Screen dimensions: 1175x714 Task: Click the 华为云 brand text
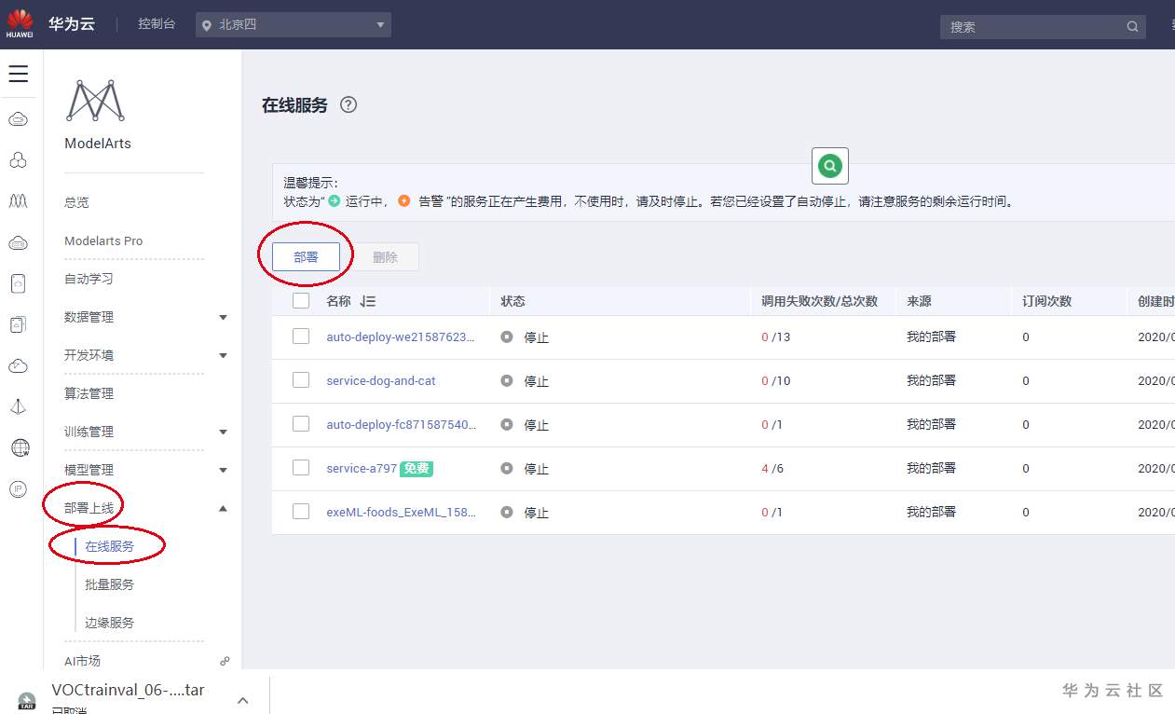click(72, 24)
